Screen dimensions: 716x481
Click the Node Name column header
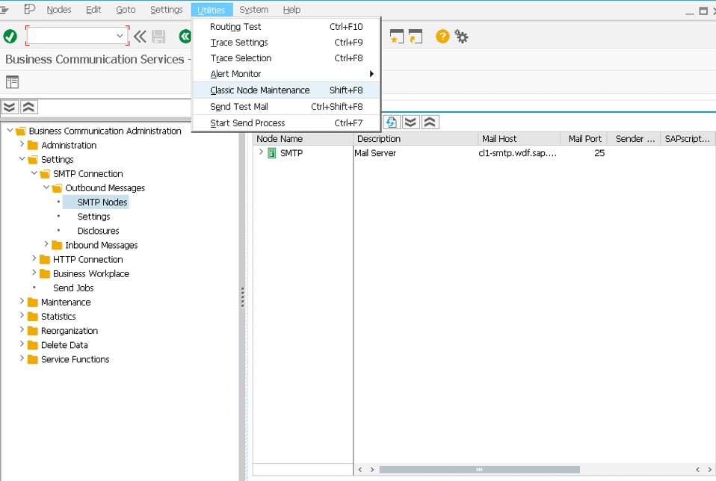(x=303, y=139)
